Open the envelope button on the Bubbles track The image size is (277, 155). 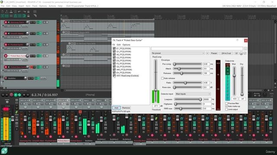coord(43,78)
